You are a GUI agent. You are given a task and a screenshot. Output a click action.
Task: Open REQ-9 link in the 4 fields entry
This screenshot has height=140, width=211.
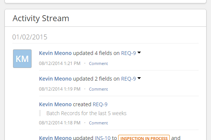(129, 53)
